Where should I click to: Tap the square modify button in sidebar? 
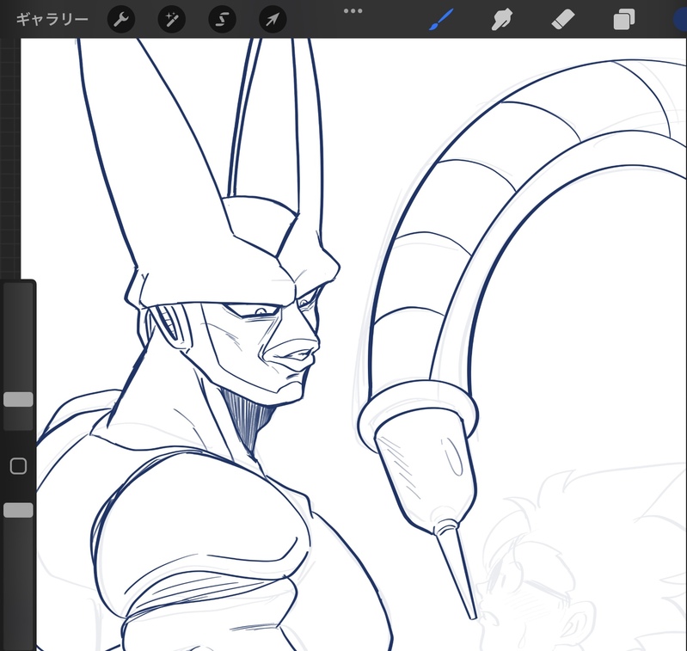click(18, 466)
